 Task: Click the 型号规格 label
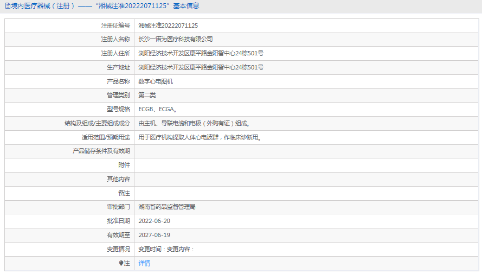[118, 109]
